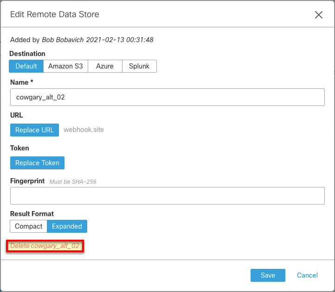The width and height of the screenshot is (335, 292).
Task: Click the Replace Token button
Action: point(37,163)
